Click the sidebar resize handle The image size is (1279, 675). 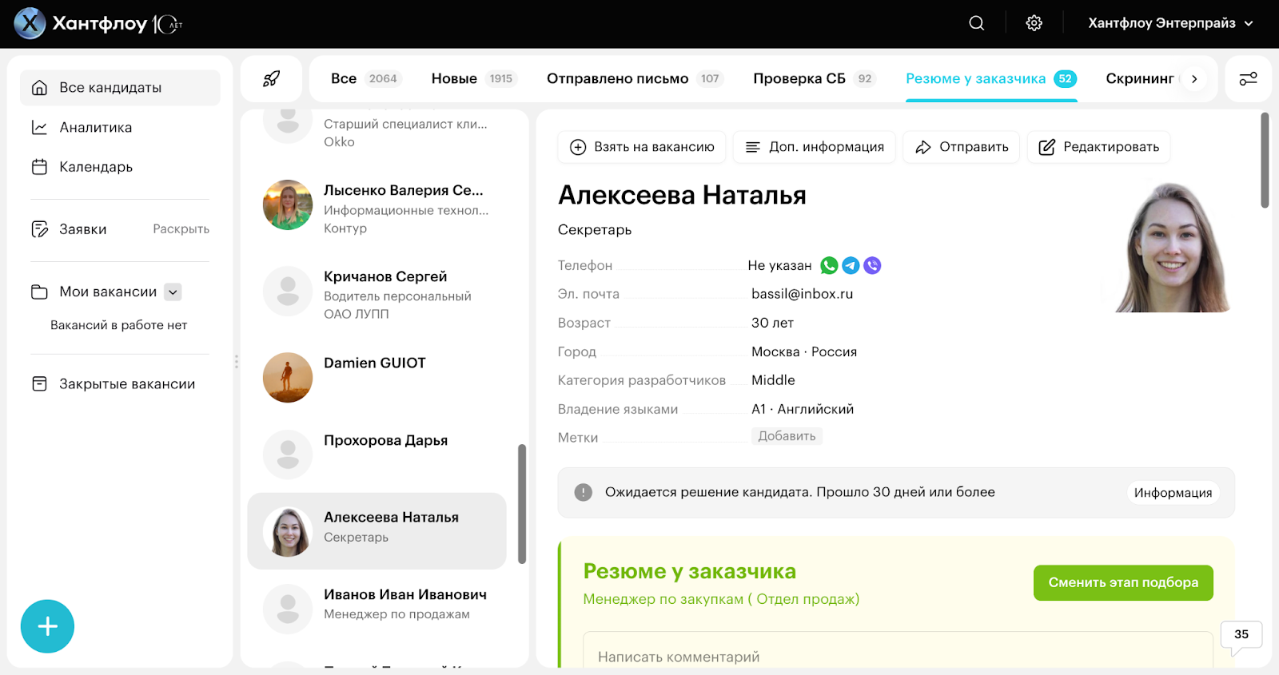[x=237, y=362]
